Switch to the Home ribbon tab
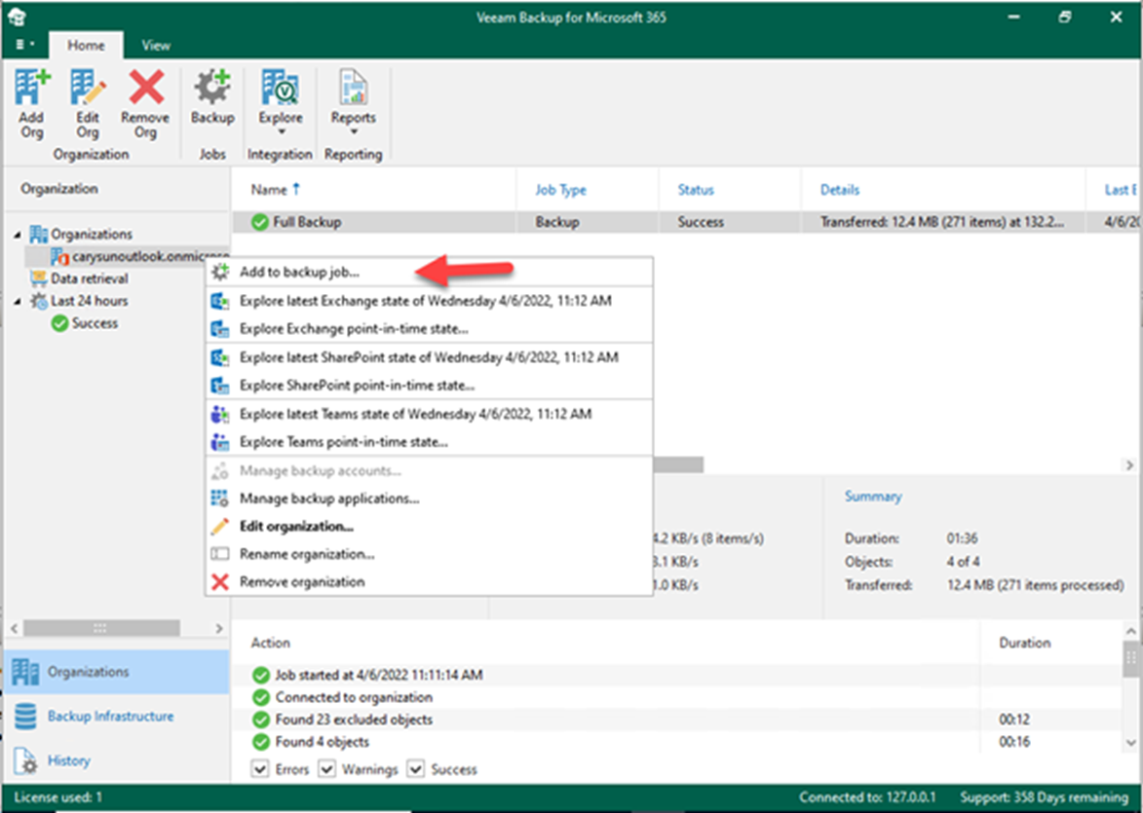Viewport: 1143px width, 813px height. pos(86,45)
